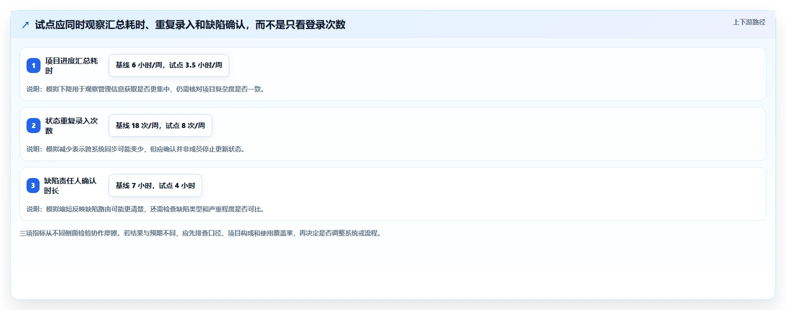Click the 基线 7 小时 value pill
This screenshot has width=786, height=310.
pyautogui.click(x=155, y=185)
